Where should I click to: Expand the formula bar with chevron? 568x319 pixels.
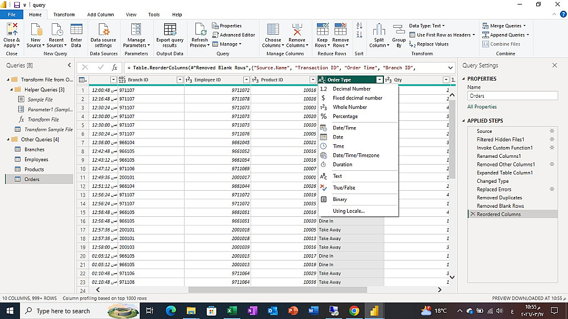[450, 68]
